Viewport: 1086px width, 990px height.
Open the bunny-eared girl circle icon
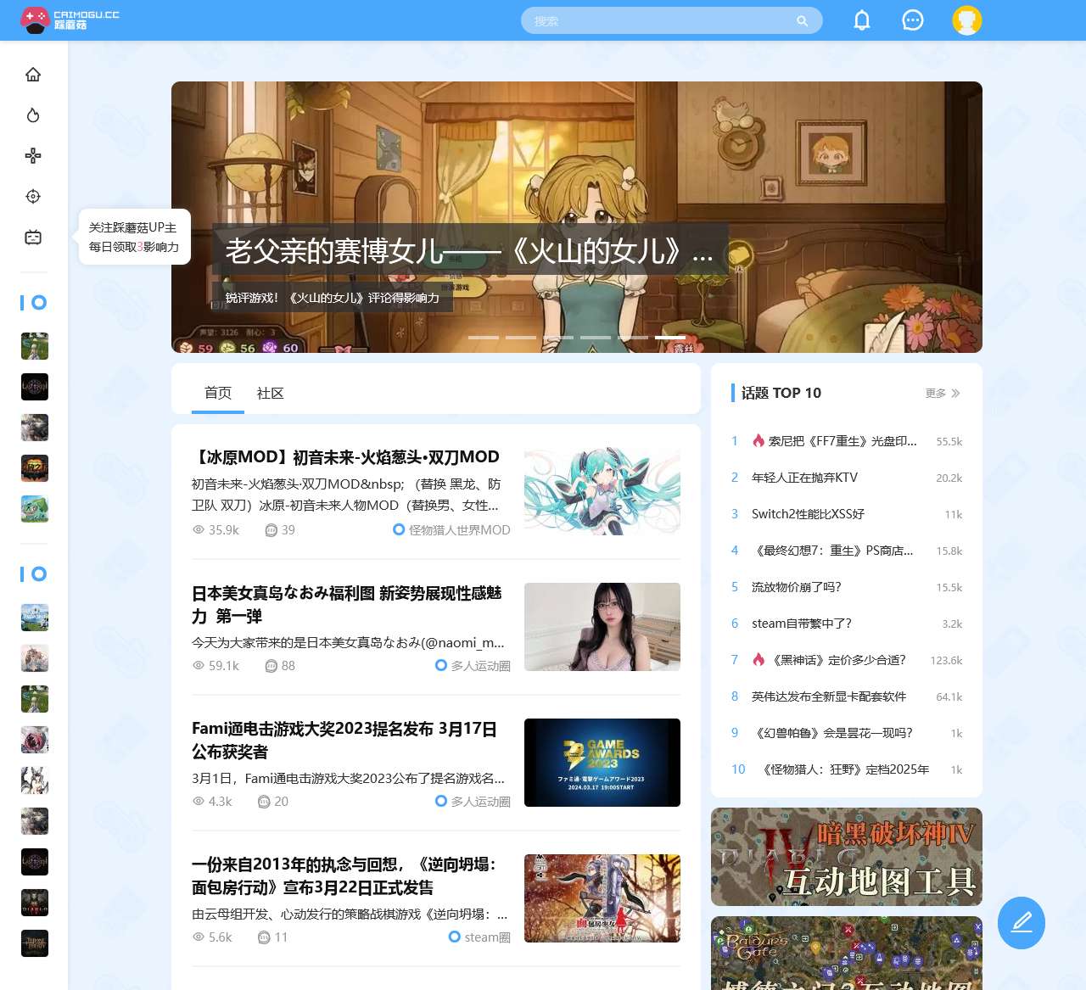click(x=35, y=780)
